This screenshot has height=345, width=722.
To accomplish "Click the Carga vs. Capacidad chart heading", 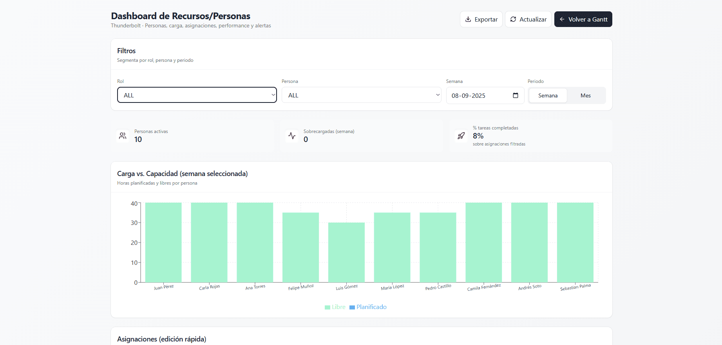I will [x=182, y=174].
